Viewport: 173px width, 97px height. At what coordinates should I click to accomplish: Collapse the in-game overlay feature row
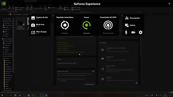point(136,69)
